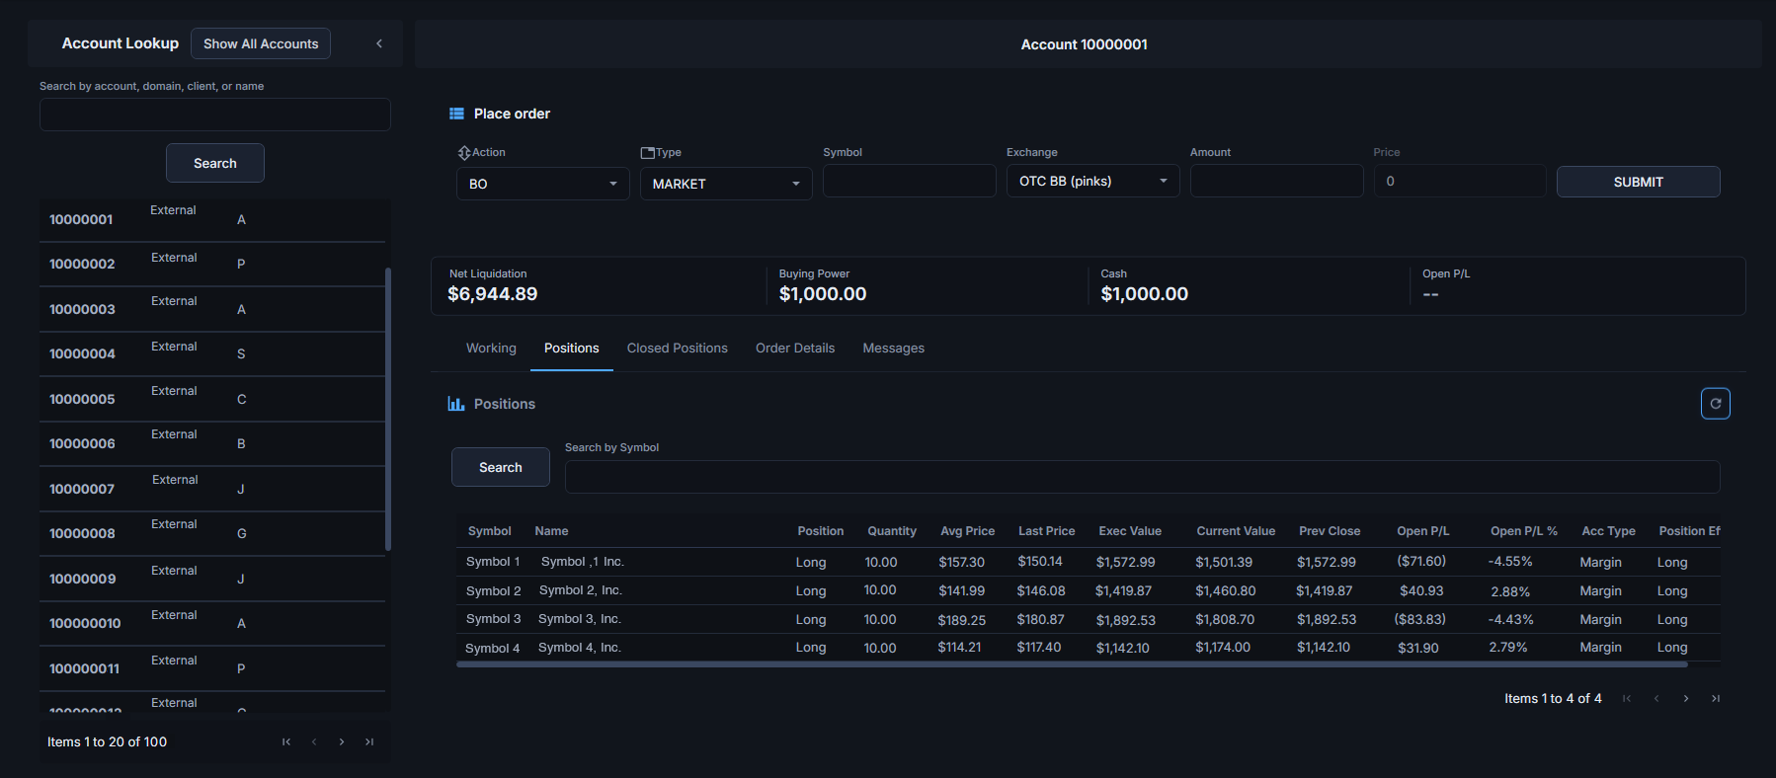The height and width of the screenshot is (778, 1776).
Task: Click the Show All Accounts button
Action: [x=261, y=43]
